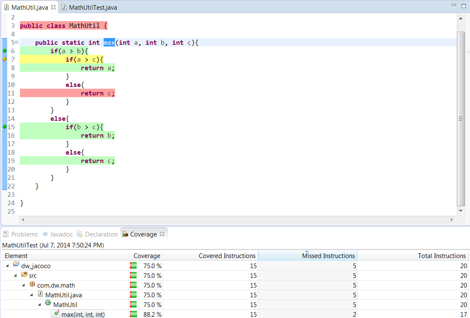Select the MathUtil class icon in Coverage tree

(48, 304)
